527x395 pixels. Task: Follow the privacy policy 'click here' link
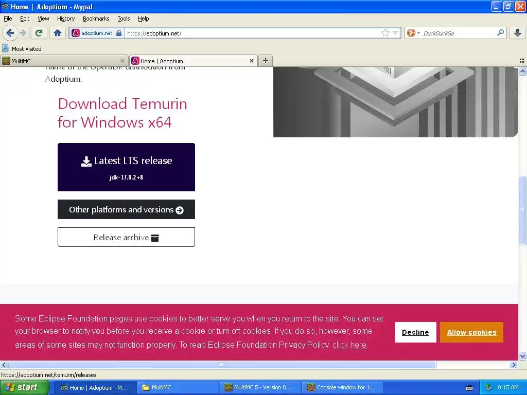tap(350, 345)
